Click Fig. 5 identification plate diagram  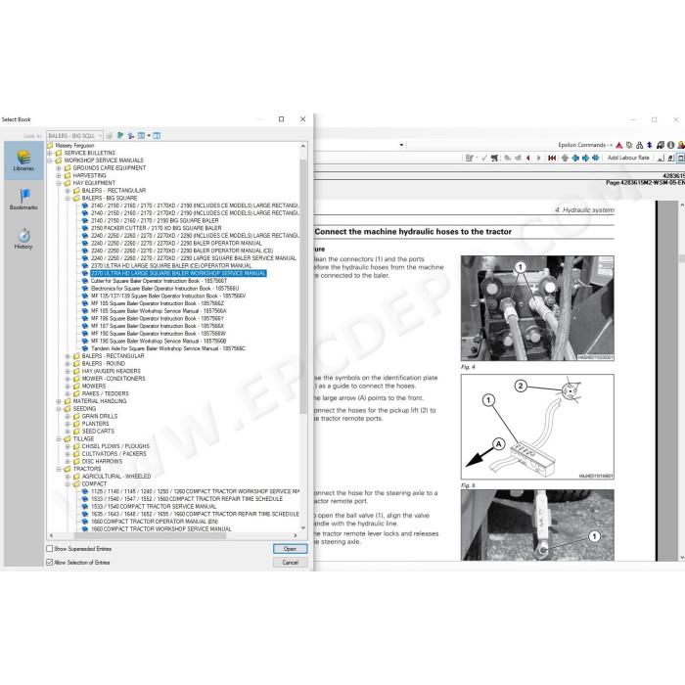coord(537,427)
